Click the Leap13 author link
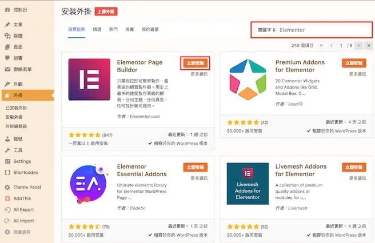The width and height of the screenshot is (375, 243). click(x=296, y=104)
